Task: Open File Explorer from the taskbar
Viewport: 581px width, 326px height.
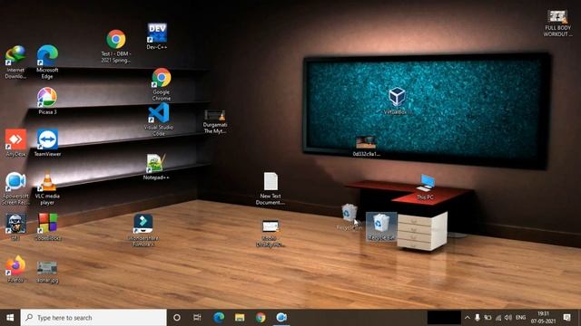Action: pos(240,318)
